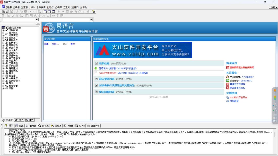
Task: Expand the 常见问题回答 section
Action: pyautogui.click(x=96, y=92)
